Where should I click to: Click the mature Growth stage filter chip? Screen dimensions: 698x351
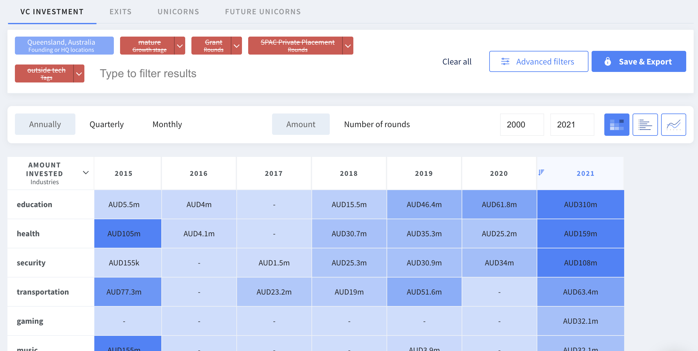tap(147, 46)
